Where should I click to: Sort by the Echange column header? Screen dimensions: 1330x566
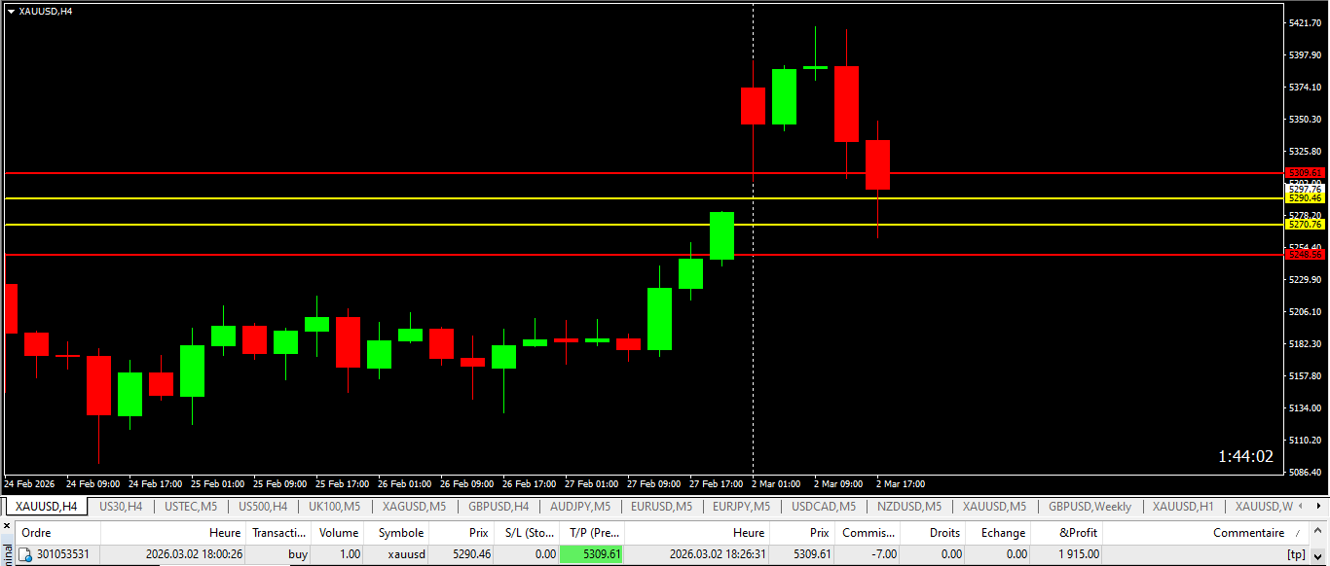[998, 533]
